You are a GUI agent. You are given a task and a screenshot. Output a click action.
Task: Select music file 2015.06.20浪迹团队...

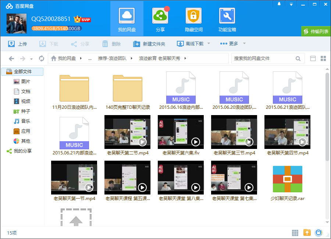tap(234, 91)
